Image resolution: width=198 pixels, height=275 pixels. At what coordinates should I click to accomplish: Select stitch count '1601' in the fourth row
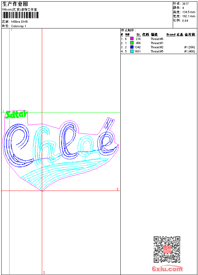pyautogui.click(x=138, y=51)
